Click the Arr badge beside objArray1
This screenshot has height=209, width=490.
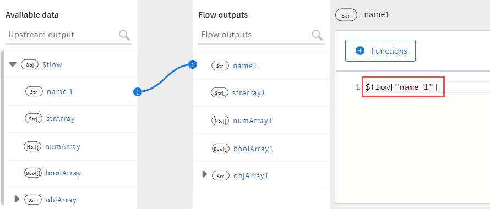pyautogui.click(x=221, y=176)
